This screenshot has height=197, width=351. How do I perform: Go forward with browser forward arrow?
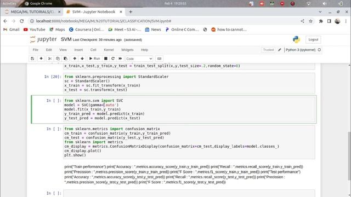13,21
